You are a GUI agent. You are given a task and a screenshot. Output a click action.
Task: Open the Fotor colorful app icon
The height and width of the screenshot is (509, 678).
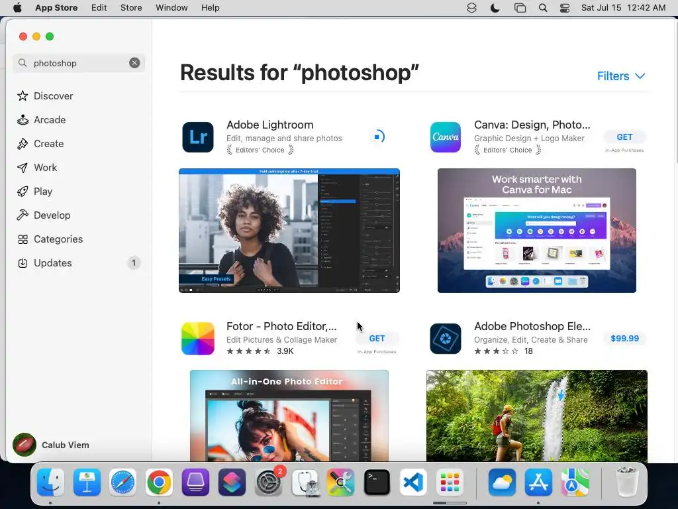(x=197, y=339)
